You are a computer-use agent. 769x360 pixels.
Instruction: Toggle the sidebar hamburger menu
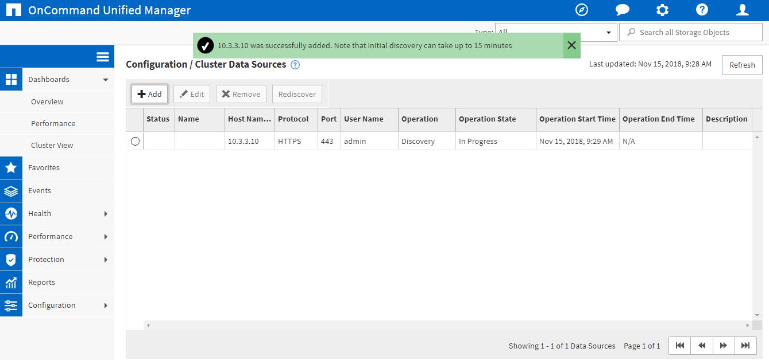tap(102, 56)
